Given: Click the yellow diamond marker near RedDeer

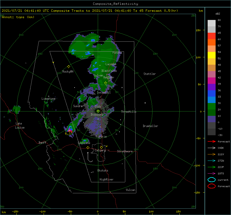Looking at the screenshot, I should [105, 83].
